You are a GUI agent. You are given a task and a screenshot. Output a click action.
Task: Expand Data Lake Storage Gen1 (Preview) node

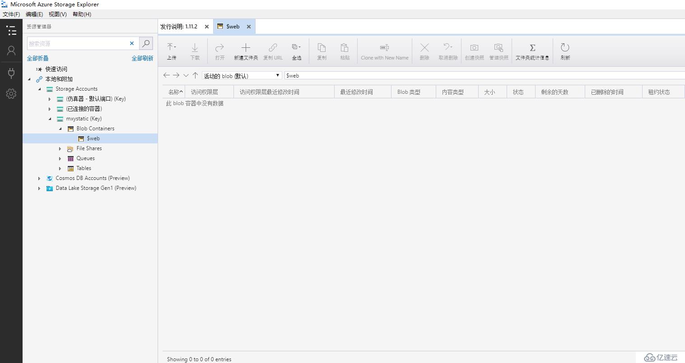pos(39,188)
